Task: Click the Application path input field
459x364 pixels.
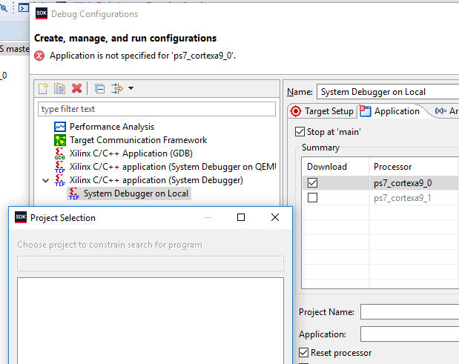Action: tap(410, 334)
